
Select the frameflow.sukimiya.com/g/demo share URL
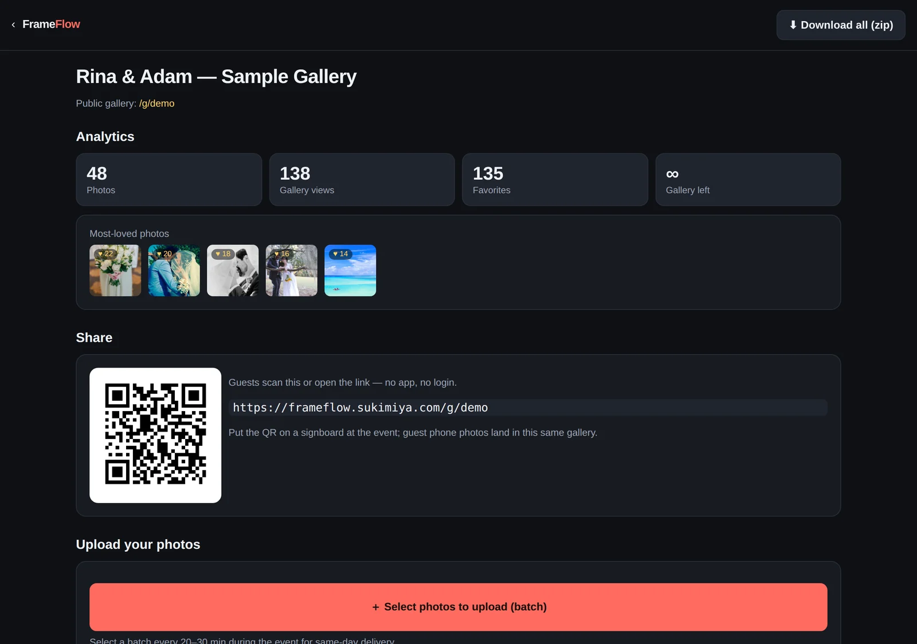click(x=528, y=408)
